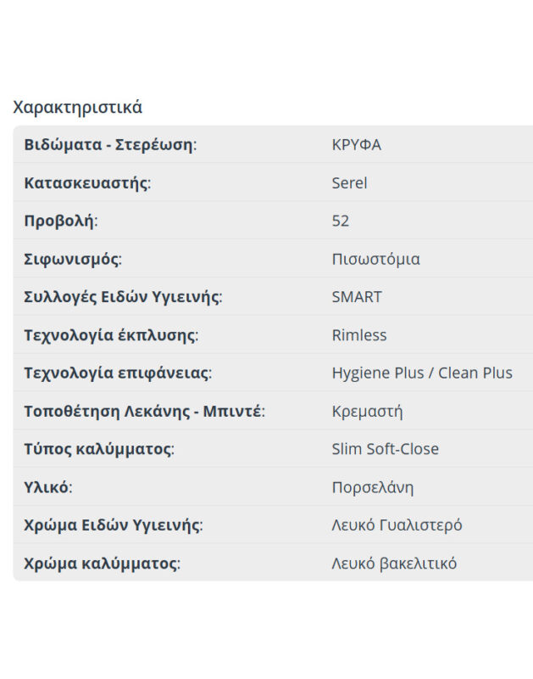The width and height of the screenshot is (533, 679).
Task: Select the Κρεμαστή value
Action: [x=367, y=412]
